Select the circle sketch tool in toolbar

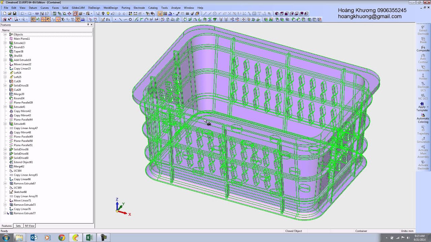pos(130,19)
